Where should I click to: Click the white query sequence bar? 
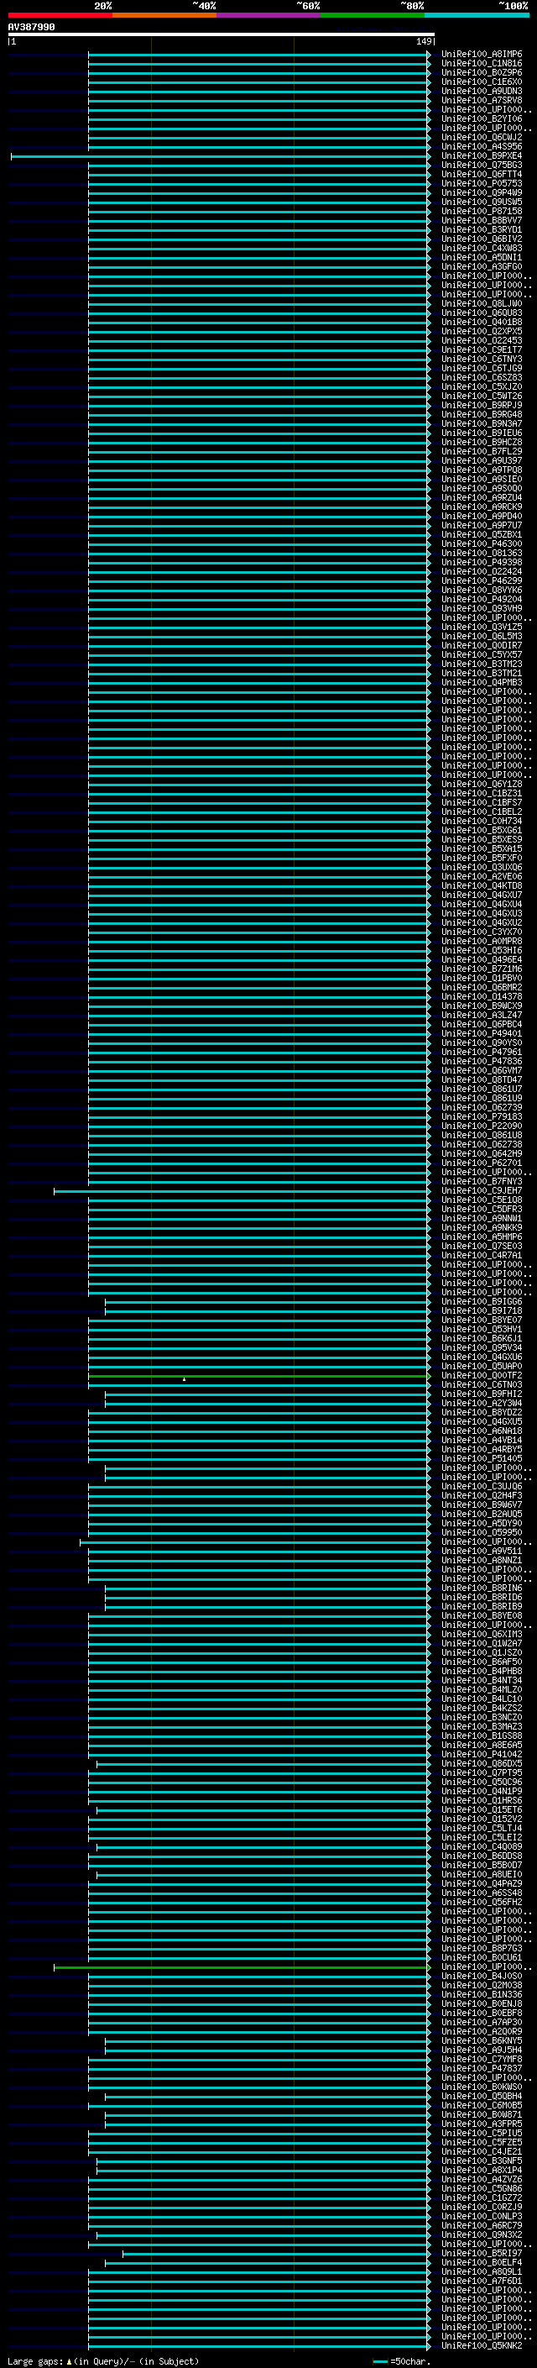click(222, 35)
